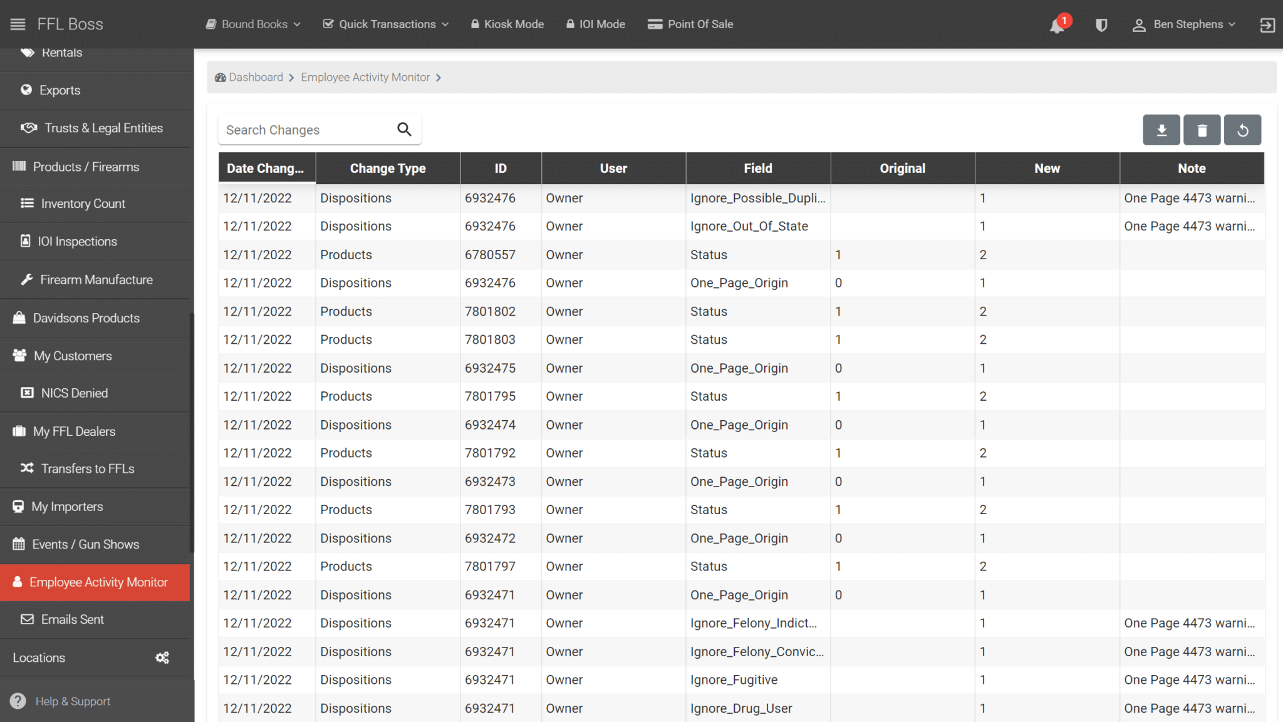Expand the Quick Transactions dropdown
The image size is (1283, 722).
(386, 24)
